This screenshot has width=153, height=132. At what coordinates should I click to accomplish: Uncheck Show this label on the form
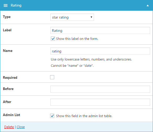point(53,39)
